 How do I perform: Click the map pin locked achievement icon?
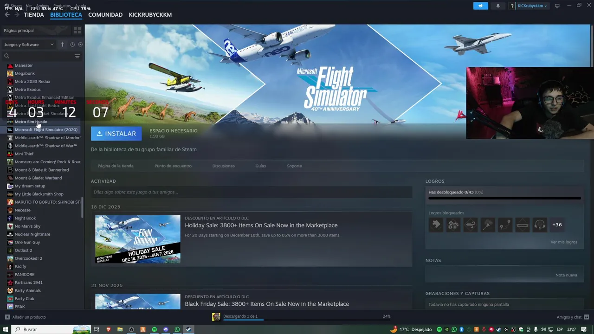[505, 225]
